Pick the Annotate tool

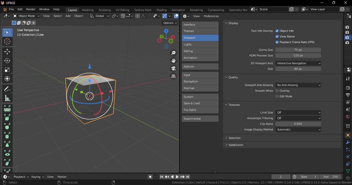7,89
